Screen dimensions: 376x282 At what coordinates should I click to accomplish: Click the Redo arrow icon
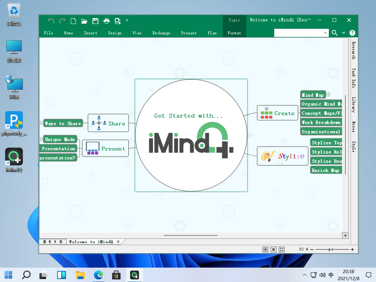pos(62,21)
